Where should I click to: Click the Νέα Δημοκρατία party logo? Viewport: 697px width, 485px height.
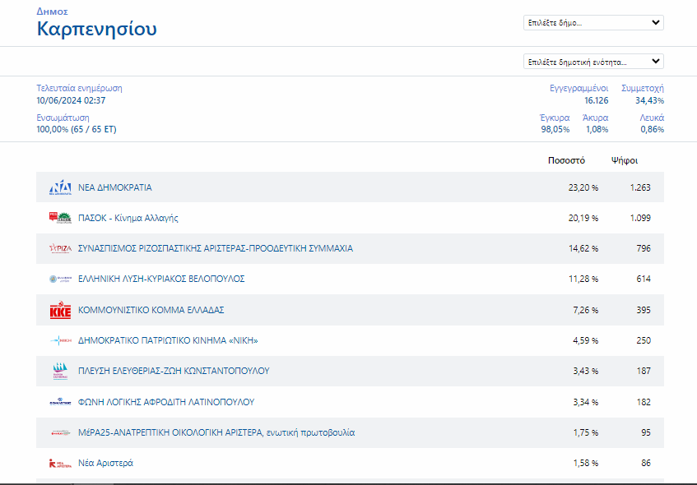click(x=60, y=187)
